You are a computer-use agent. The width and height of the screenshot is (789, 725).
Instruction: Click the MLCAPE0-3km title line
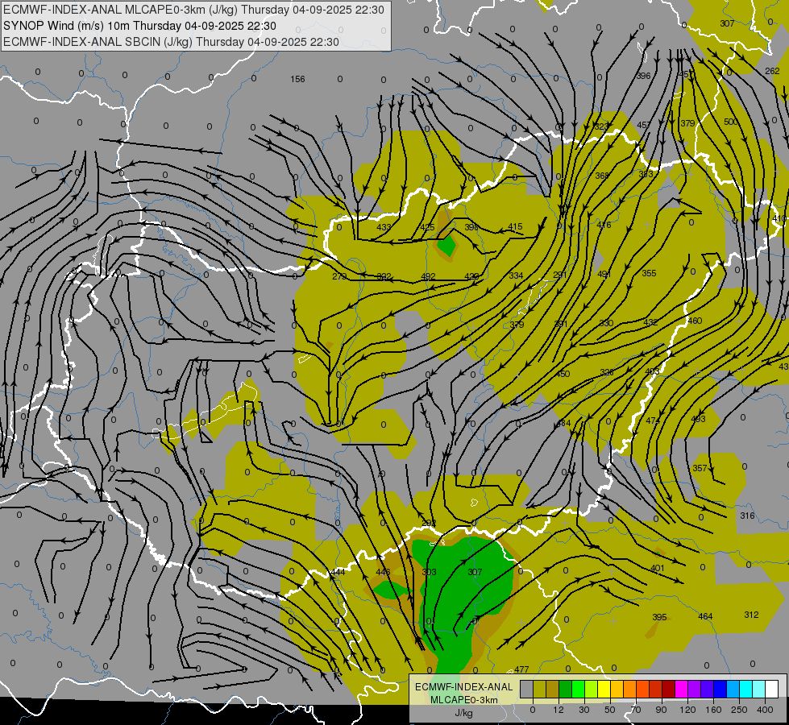pyautogui.click(x=193, y=10)
